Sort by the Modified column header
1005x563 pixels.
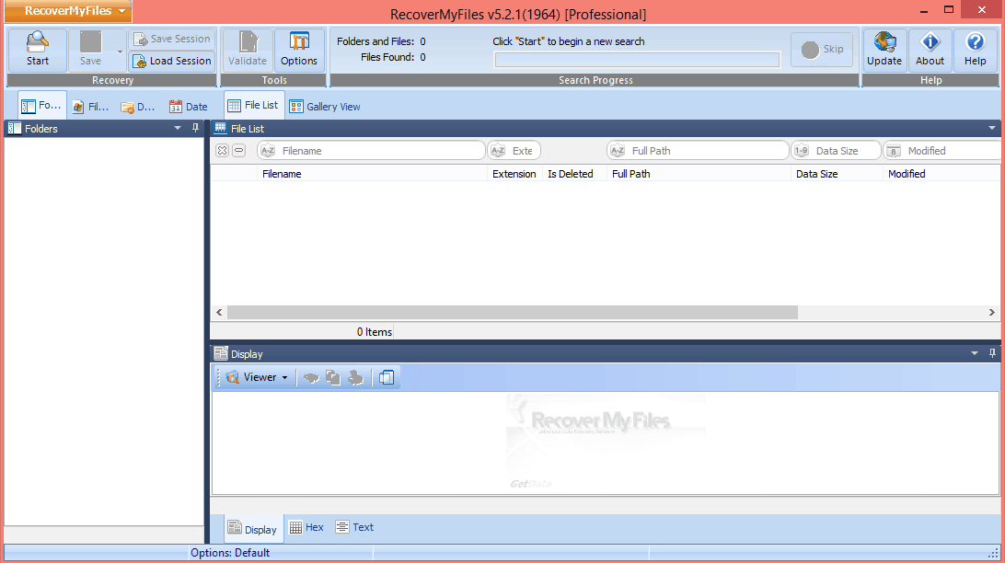941,174
